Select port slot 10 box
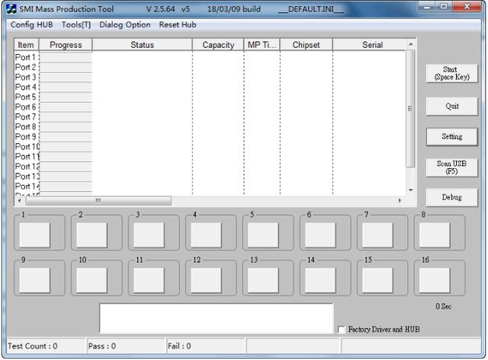Image resolution: width=488 pixels, height=360 pixels. 91,281
